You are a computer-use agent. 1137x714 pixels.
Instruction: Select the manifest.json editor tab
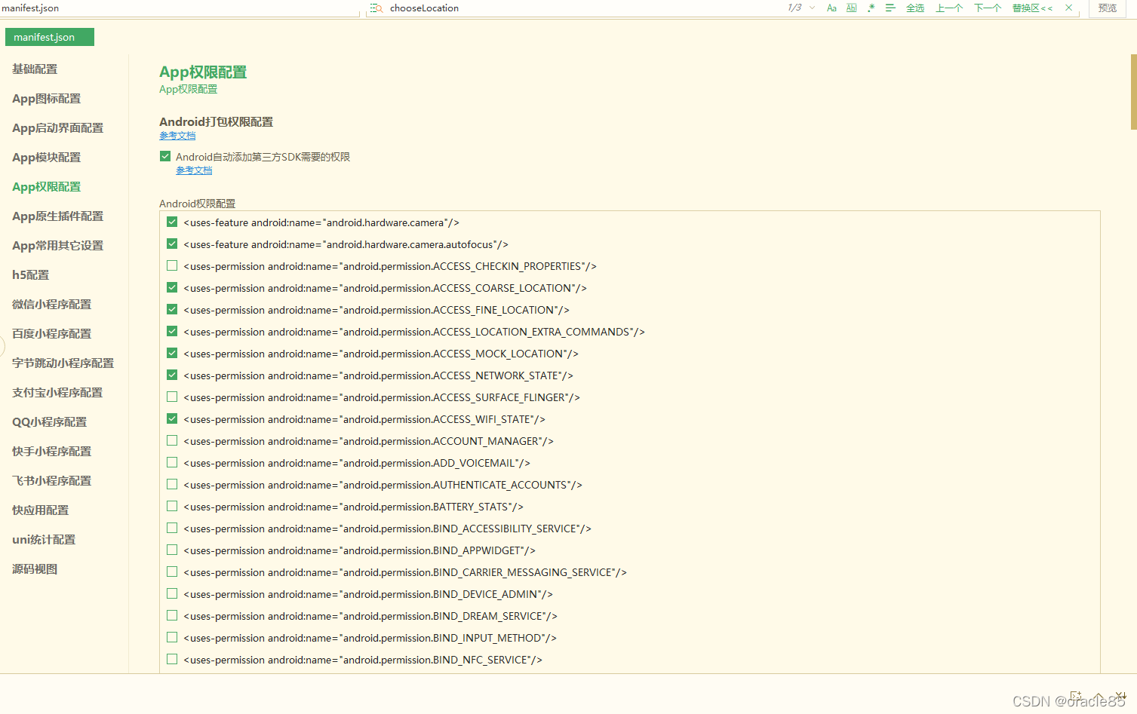[x=50, y=37]
